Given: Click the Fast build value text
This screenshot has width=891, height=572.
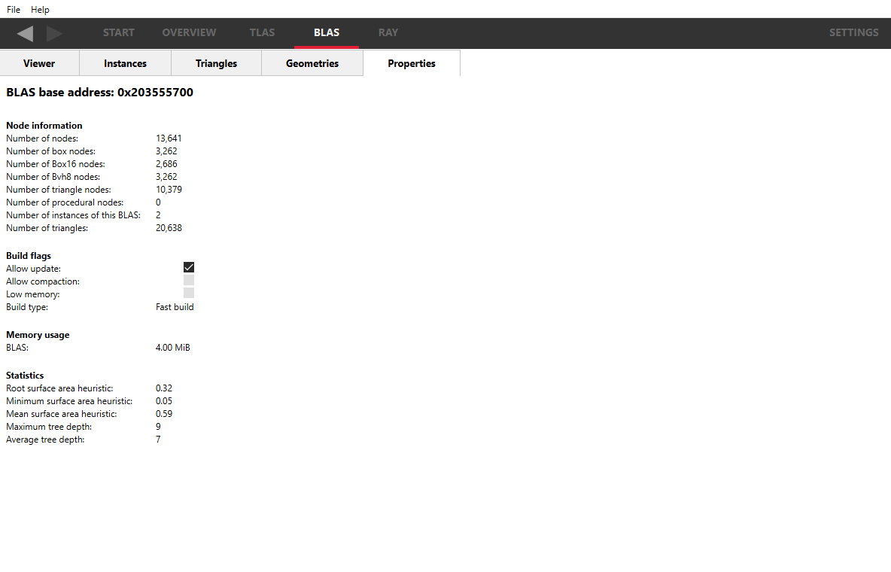Looking at the screenshot, I should click(175, 307).
